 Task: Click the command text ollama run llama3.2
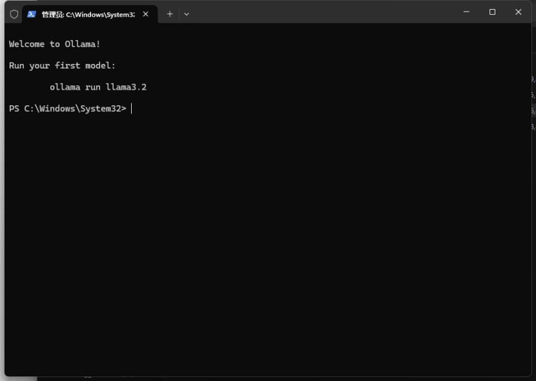click(98, 87)
